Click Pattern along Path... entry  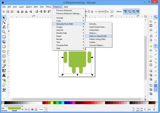coord(99,39)
